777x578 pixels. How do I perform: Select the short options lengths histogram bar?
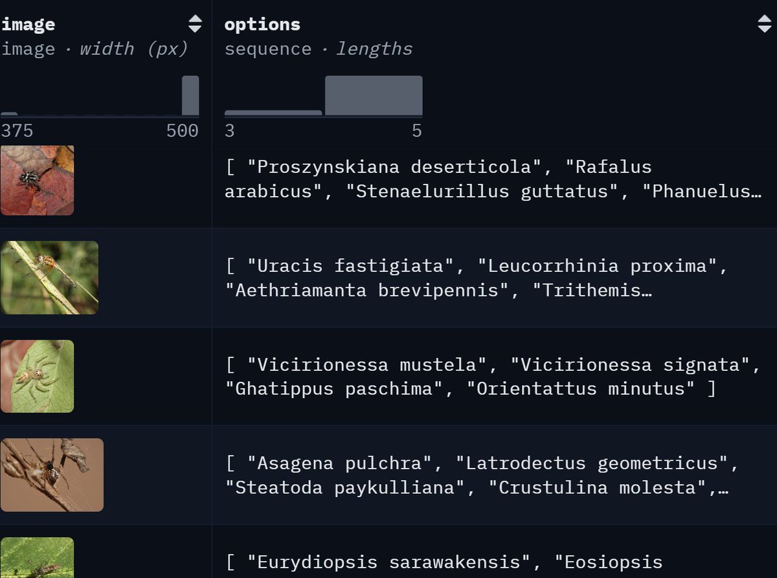coord(273,113)
